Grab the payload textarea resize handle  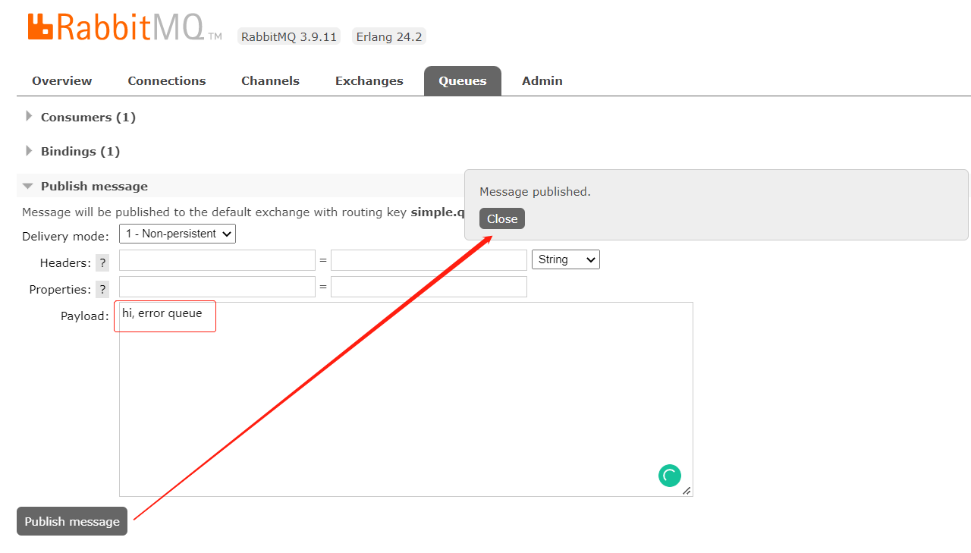(x=687, y=491)
